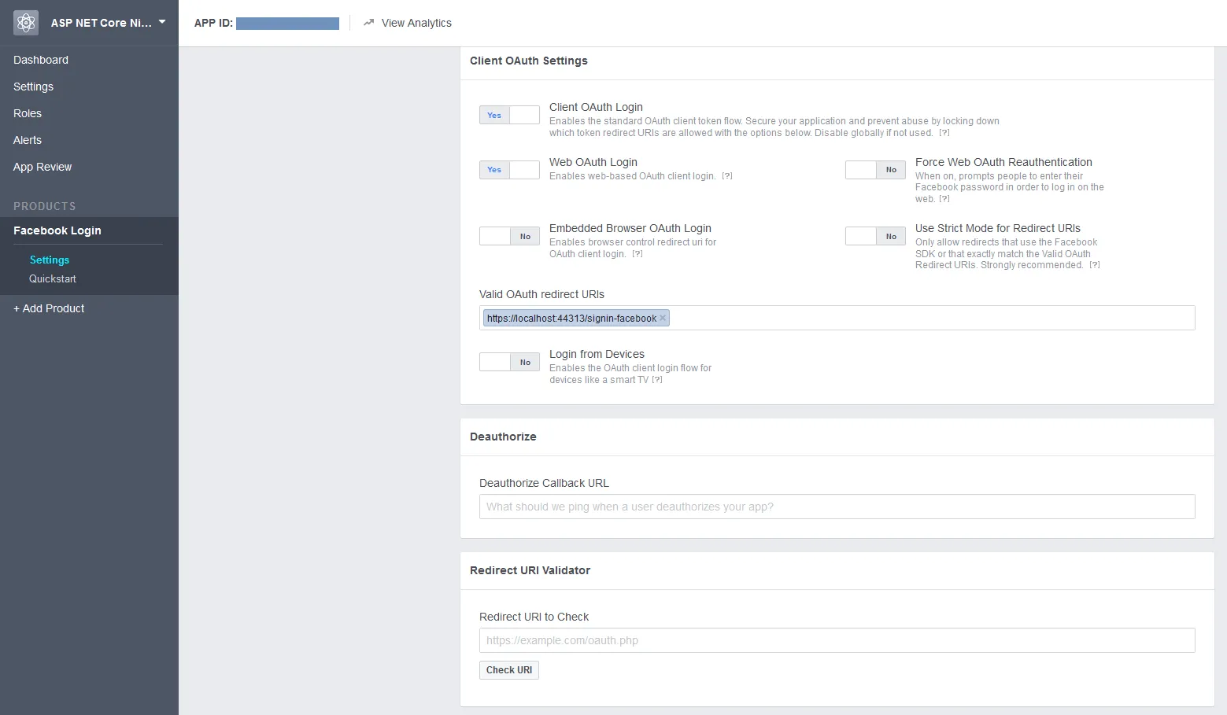Image resolution: width=1227 pixels, height=715 pixels.
Task: Expand the ASP NET Core app selector dropdown
Action: tap(162, 22)
